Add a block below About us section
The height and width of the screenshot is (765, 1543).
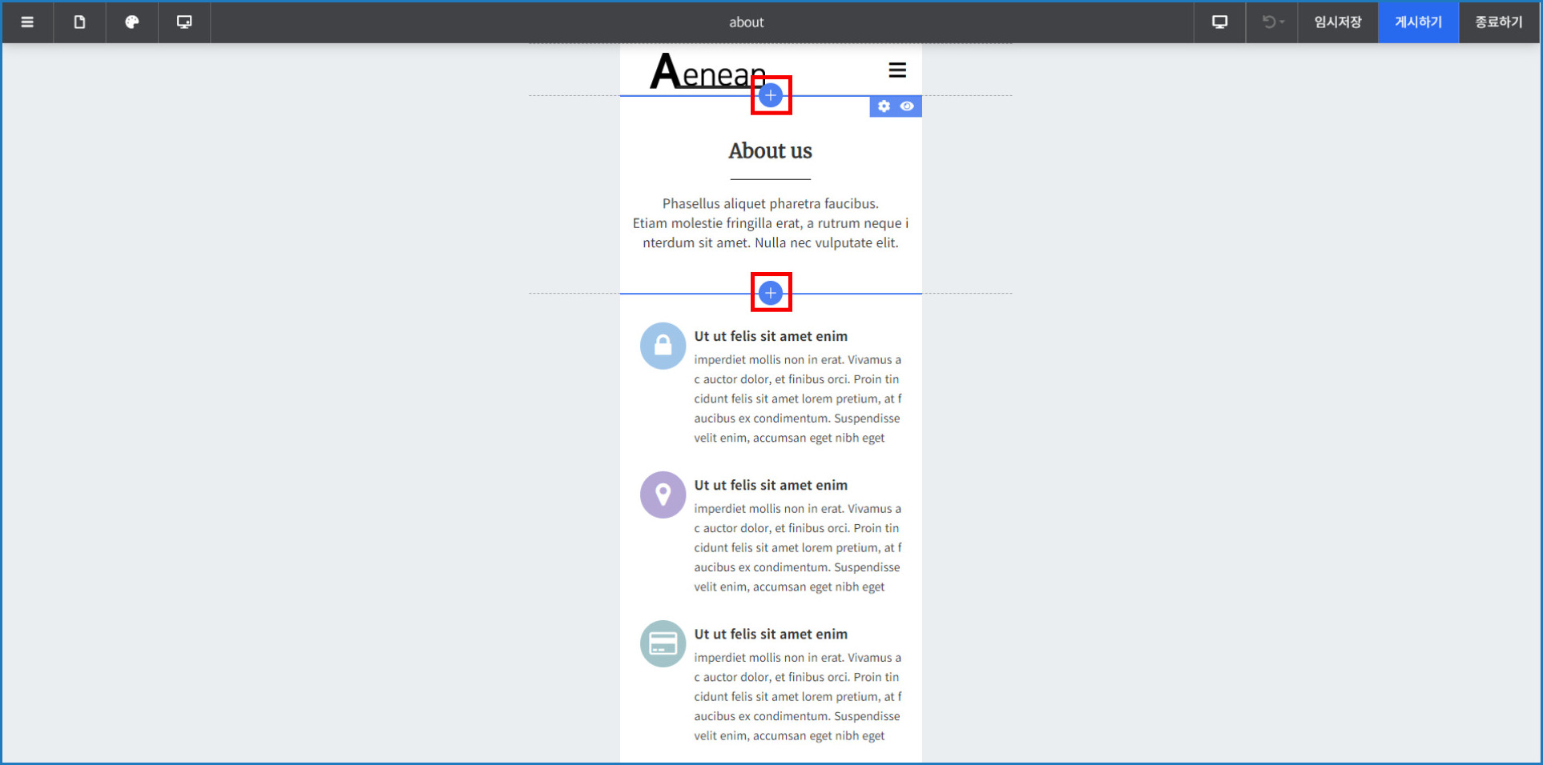point(771,293)
